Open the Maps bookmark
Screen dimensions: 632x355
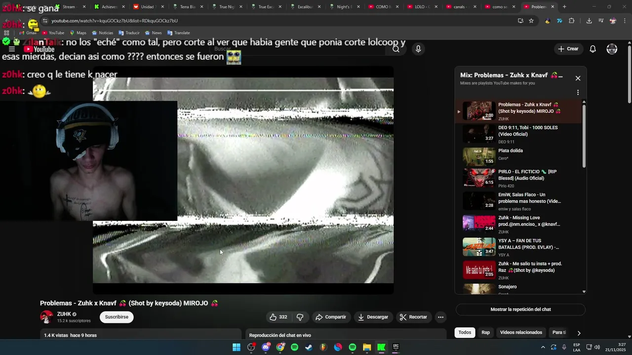pyautogui.click(x=78, y=33)
